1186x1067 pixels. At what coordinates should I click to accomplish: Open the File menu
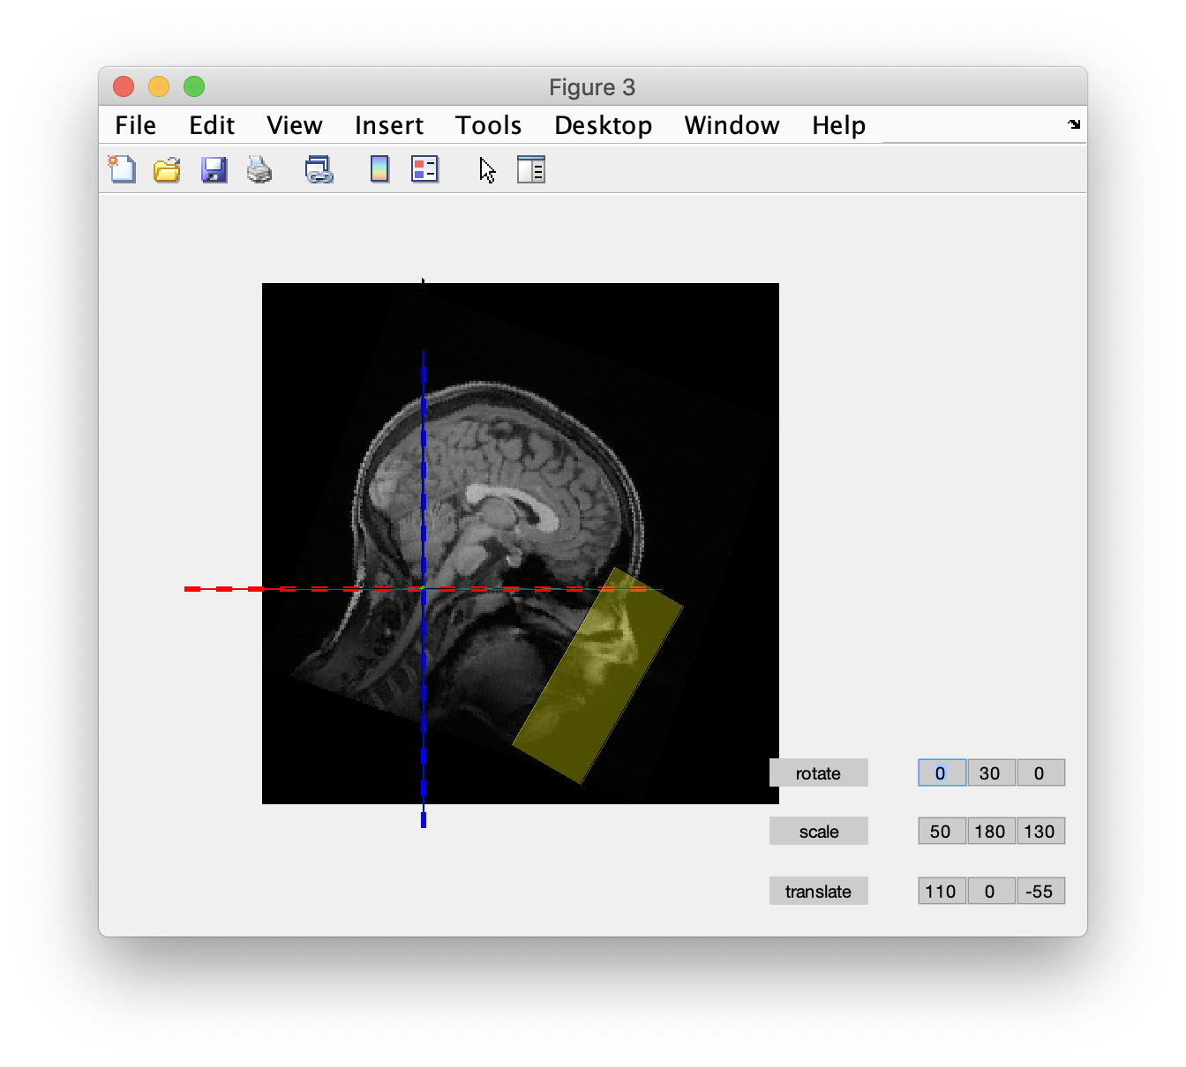point(136,125)
